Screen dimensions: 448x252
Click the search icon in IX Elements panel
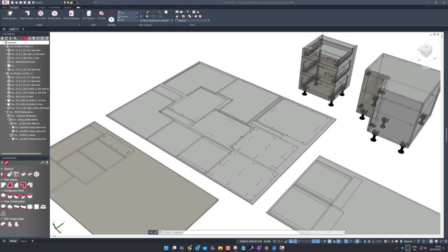click(x=15, y=38)
